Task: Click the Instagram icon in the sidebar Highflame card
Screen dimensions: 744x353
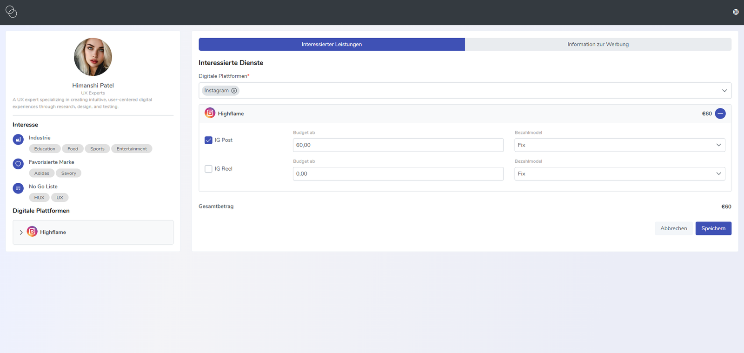Action: (x=32, y=232)
